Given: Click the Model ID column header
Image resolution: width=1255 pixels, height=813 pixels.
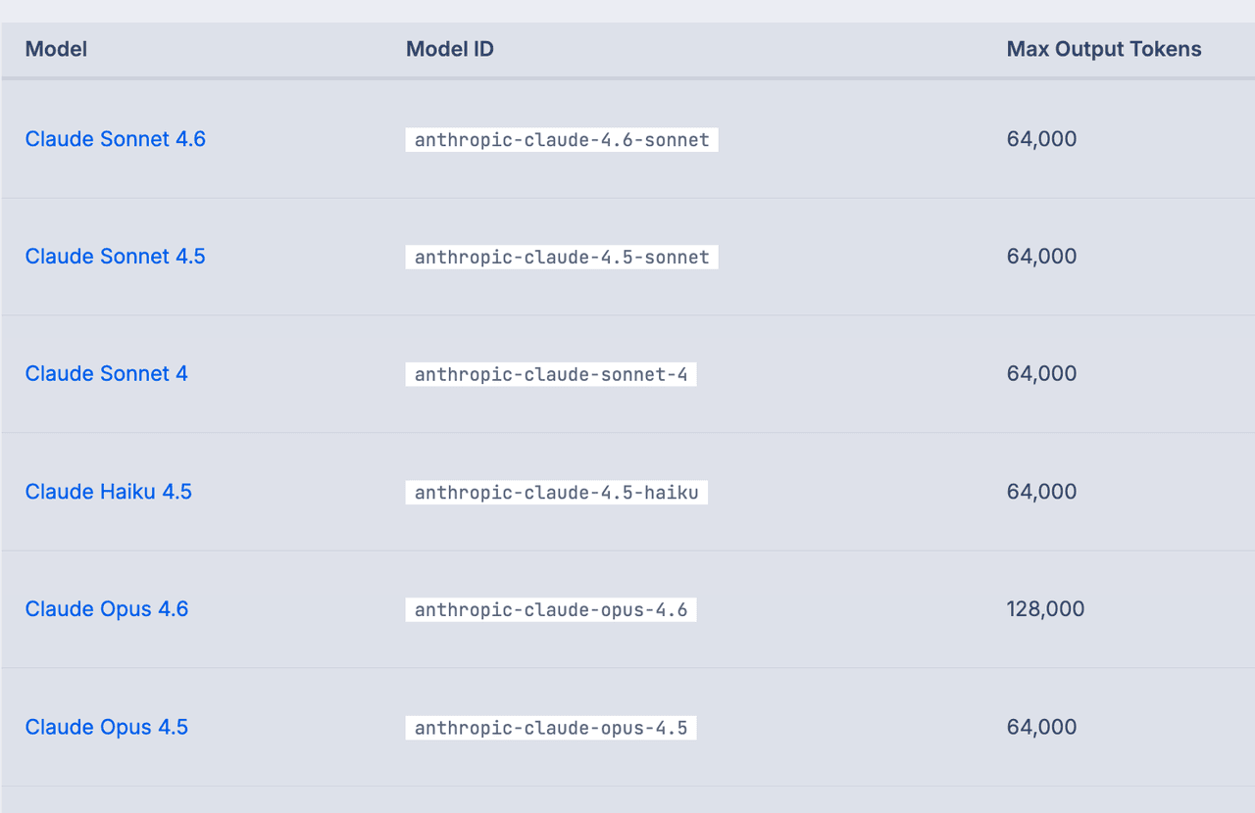Looking at the screenshot, I should point(450,49).
